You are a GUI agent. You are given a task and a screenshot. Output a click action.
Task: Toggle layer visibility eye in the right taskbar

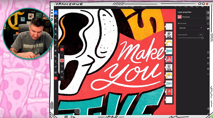pos(208,58)
